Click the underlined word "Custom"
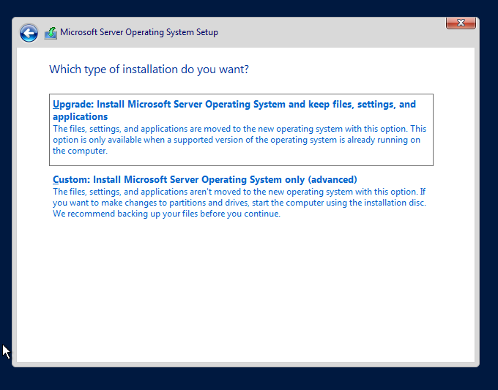 (70, 179)
